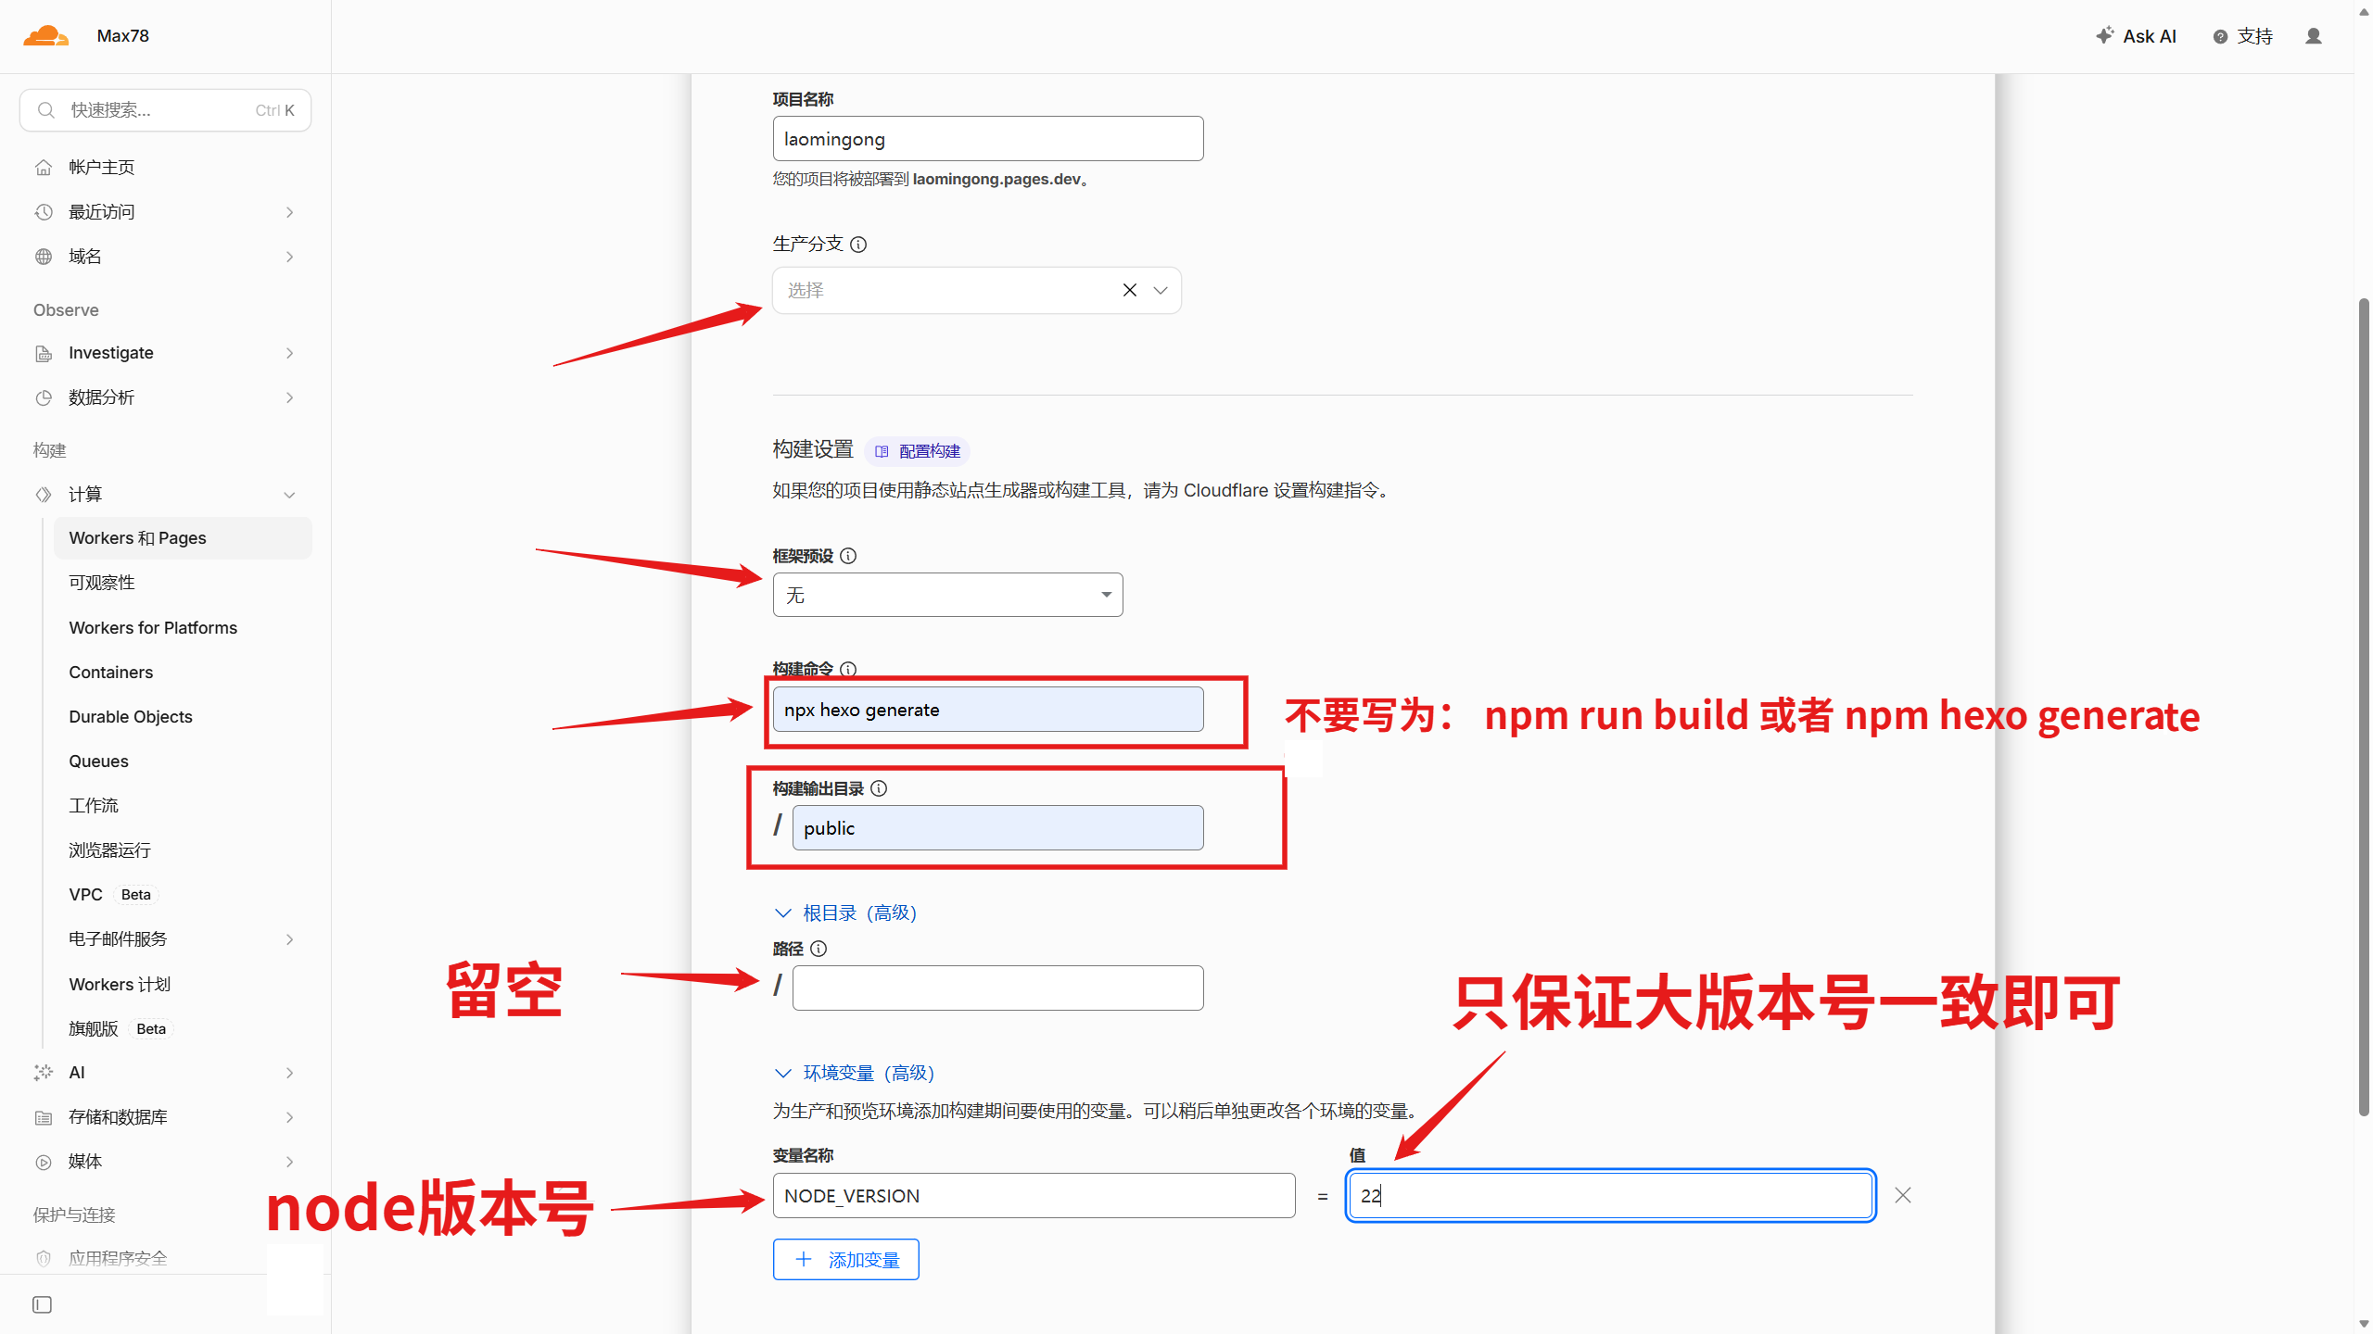Click the 数据分析 pie chart icon

pos(44,397)
